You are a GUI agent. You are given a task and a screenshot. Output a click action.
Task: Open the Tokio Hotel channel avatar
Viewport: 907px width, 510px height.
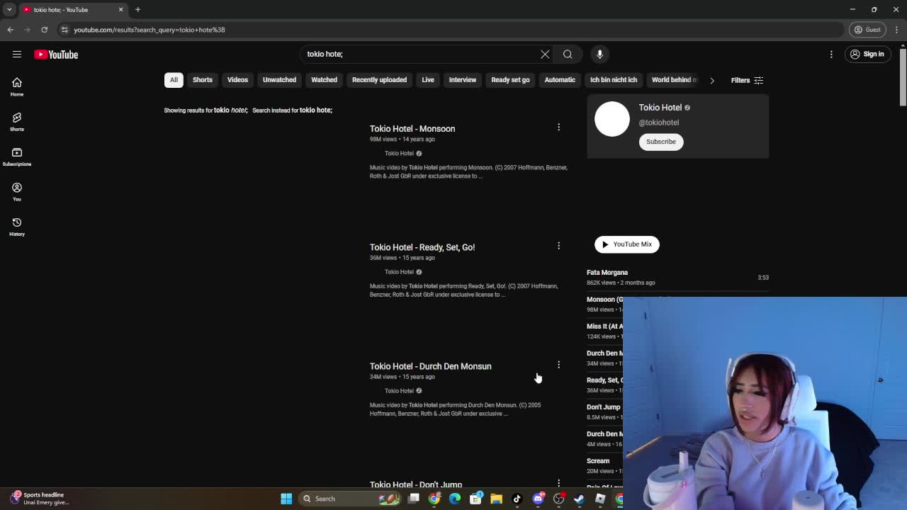click(x=612, y=119)
